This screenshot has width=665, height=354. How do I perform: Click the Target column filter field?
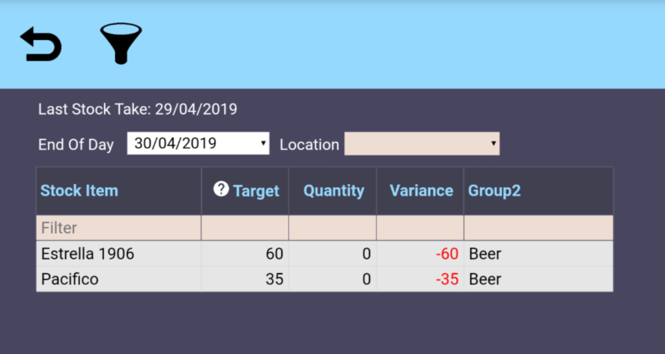245,228
